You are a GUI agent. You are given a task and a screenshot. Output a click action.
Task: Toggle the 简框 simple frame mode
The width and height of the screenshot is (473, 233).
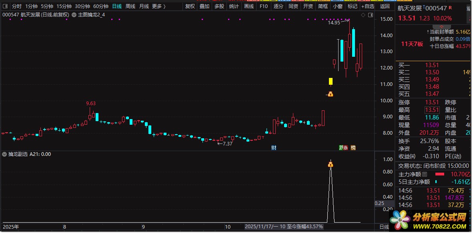click(x=323, y=6)
